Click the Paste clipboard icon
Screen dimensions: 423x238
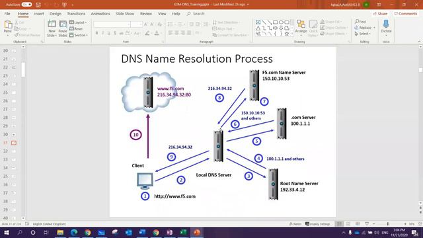click(8, 25)
